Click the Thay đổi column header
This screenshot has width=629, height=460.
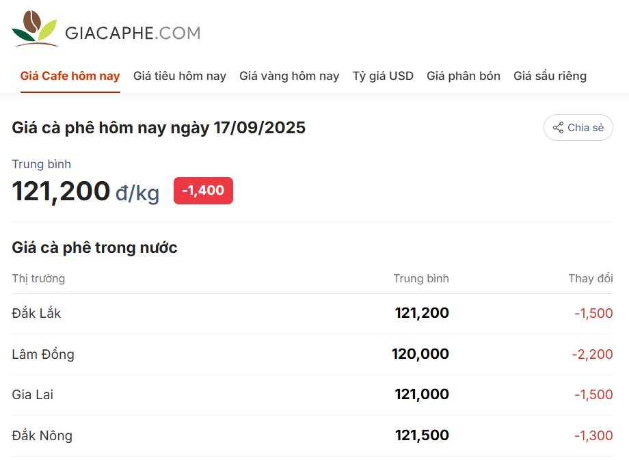click(591, 278)
